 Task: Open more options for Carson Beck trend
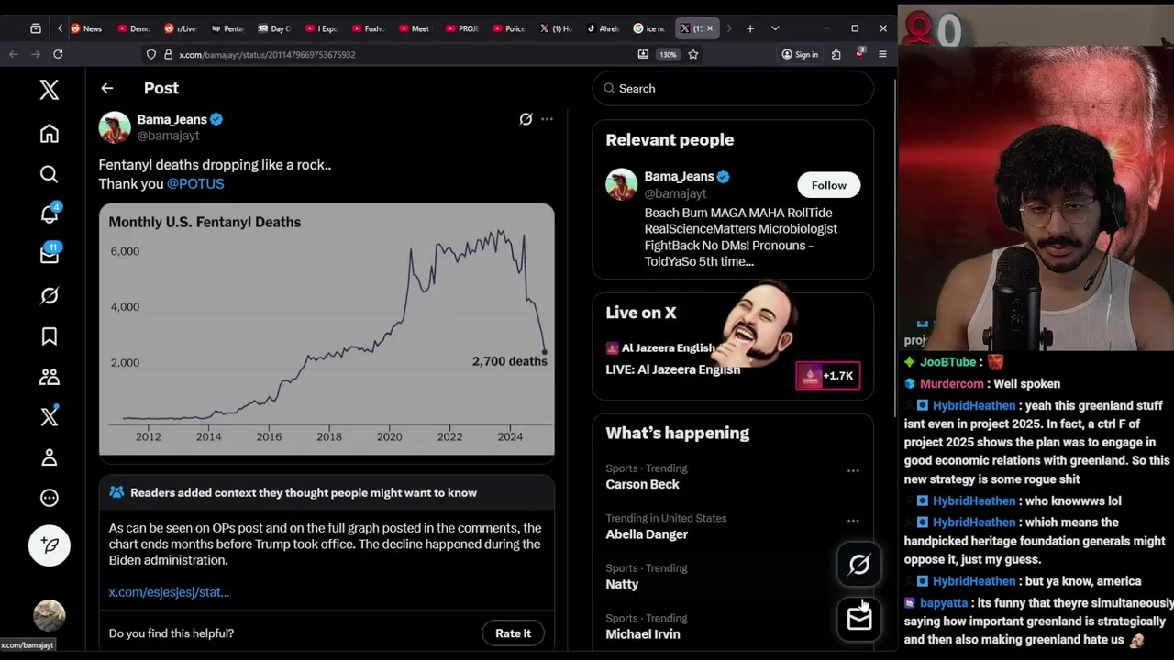[x=853, y=470]
